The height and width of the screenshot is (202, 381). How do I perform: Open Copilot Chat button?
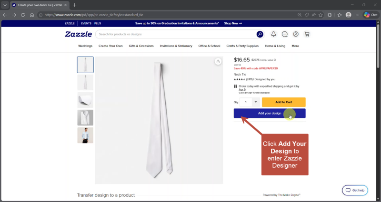coord(371,15)
